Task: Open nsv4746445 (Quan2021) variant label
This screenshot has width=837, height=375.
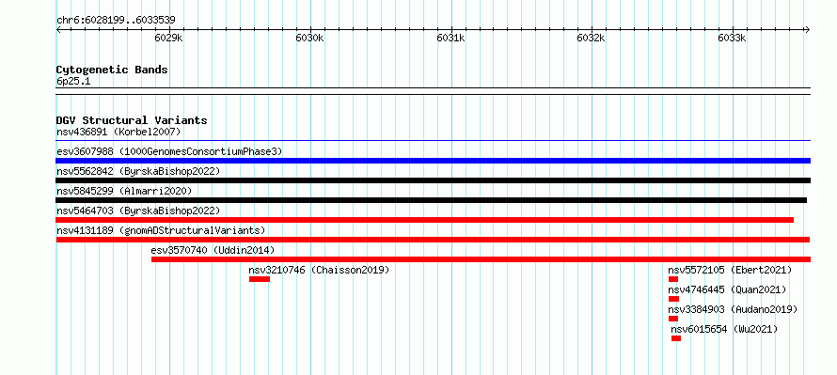Action: (728, 289)
